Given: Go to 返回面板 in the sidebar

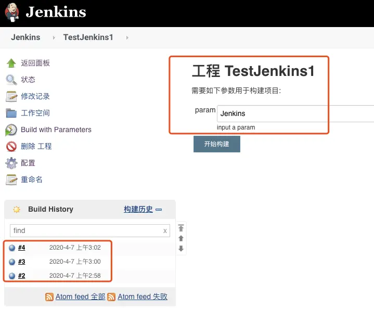Looking at the screenshot, I should tap(35, 63).
